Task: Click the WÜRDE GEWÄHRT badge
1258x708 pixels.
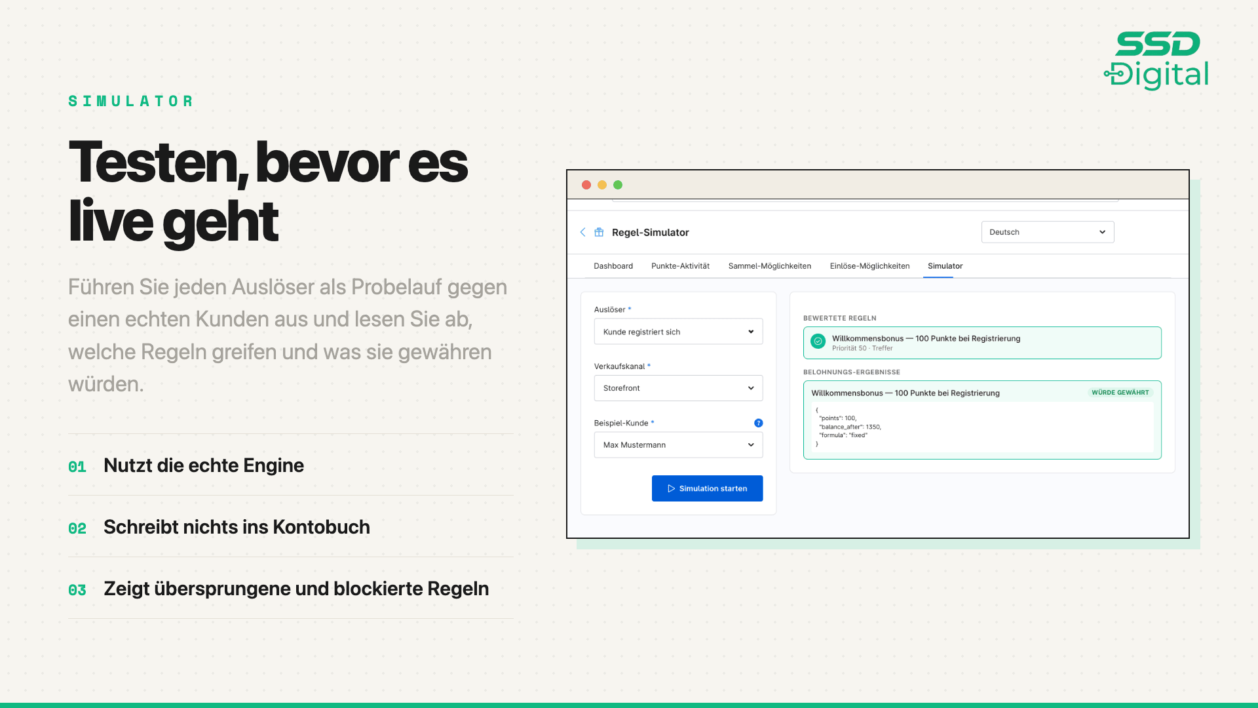Action: coord(1120,393)
